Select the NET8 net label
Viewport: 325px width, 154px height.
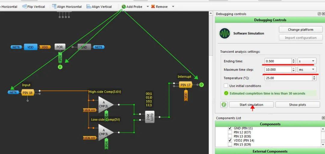(16, 47)
